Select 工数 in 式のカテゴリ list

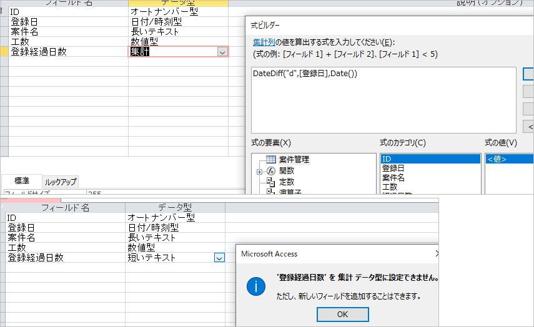tap(430, 187)
